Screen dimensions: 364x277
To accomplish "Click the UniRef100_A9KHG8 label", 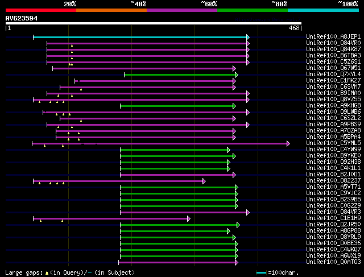I will (x=333, y=106).
